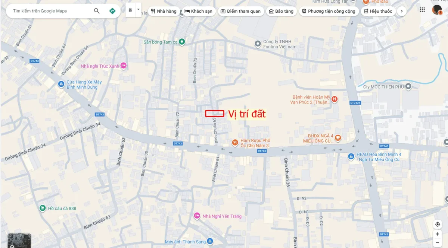The width and height of the screenshot is (448, 248).
Task: Zoom out with the minus button
Action: click(438, 242)
